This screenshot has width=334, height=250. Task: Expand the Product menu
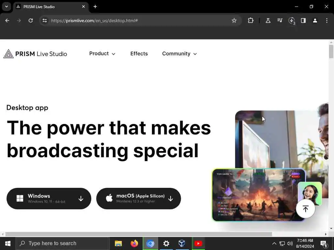(102, 54)
